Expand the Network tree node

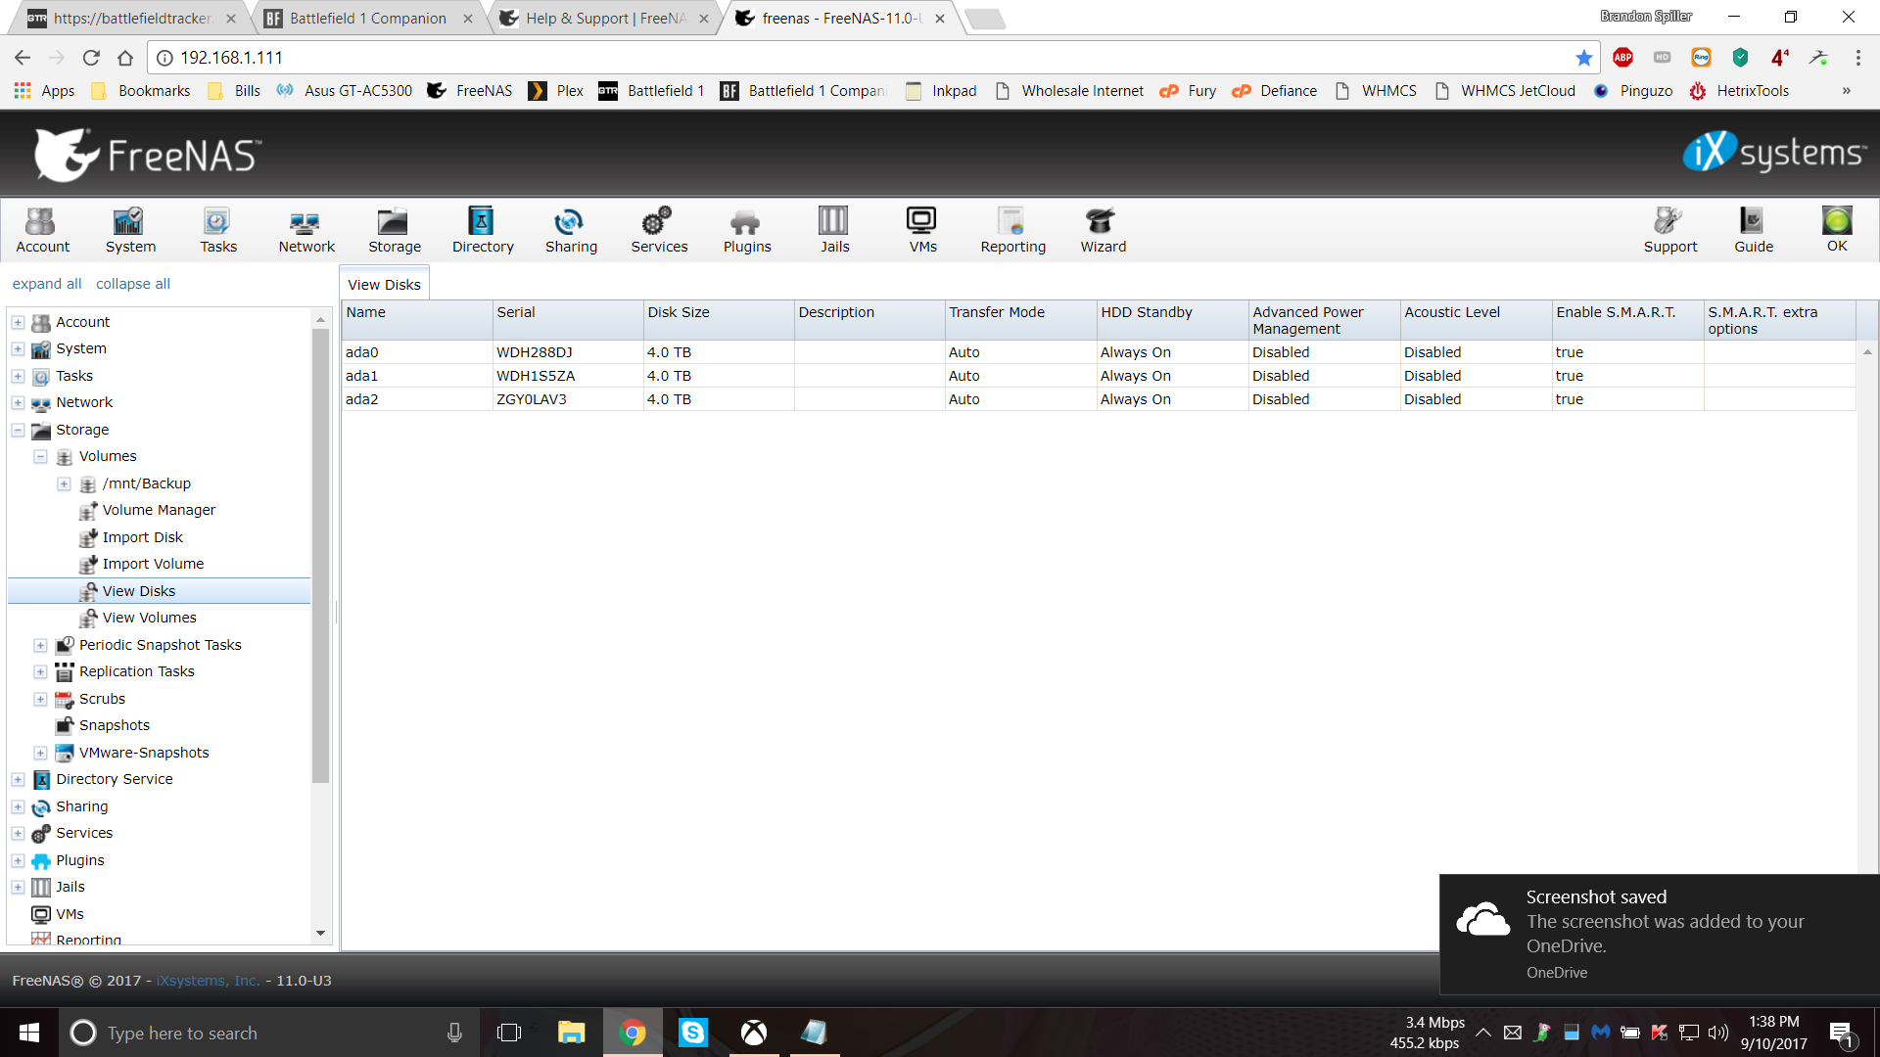(18, 402)
